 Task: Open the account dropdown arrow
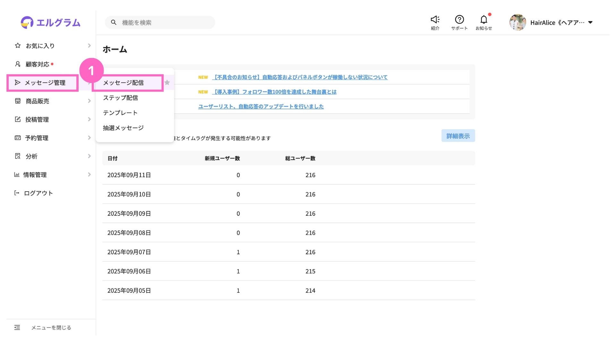point(590,22)
